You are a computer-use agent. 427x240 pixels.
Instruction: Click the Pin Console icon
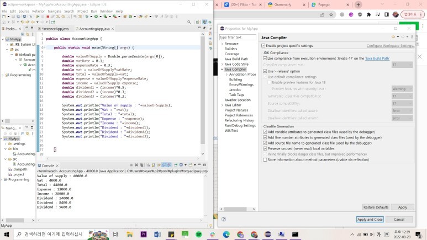coord(176,165)
